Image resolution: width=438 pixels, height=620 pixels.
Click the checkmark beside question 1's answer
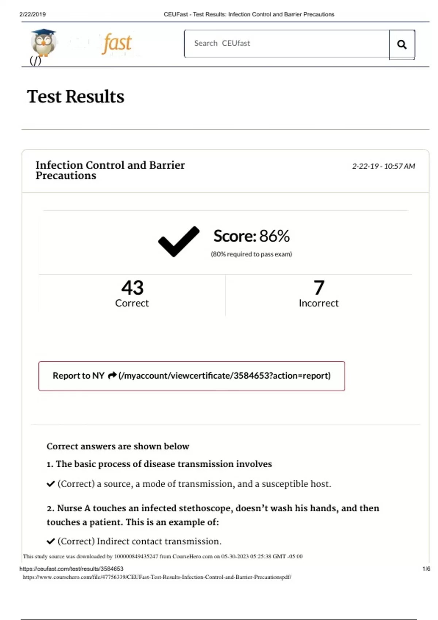[51, 484]
